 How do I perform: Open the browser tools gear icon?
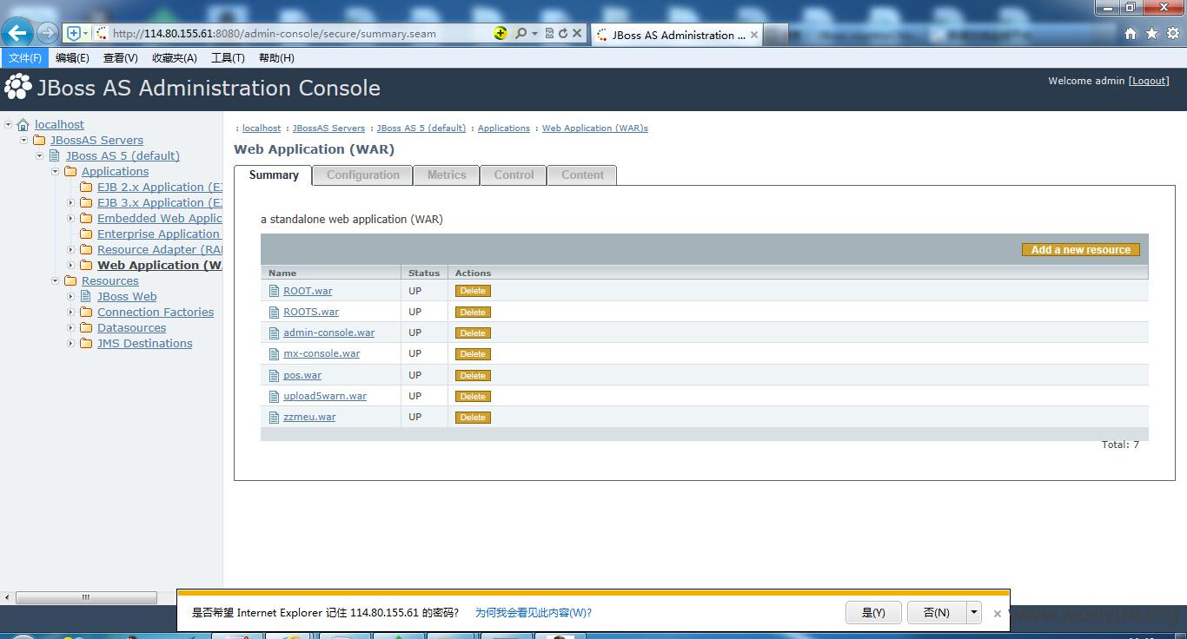coord(1172,33)
